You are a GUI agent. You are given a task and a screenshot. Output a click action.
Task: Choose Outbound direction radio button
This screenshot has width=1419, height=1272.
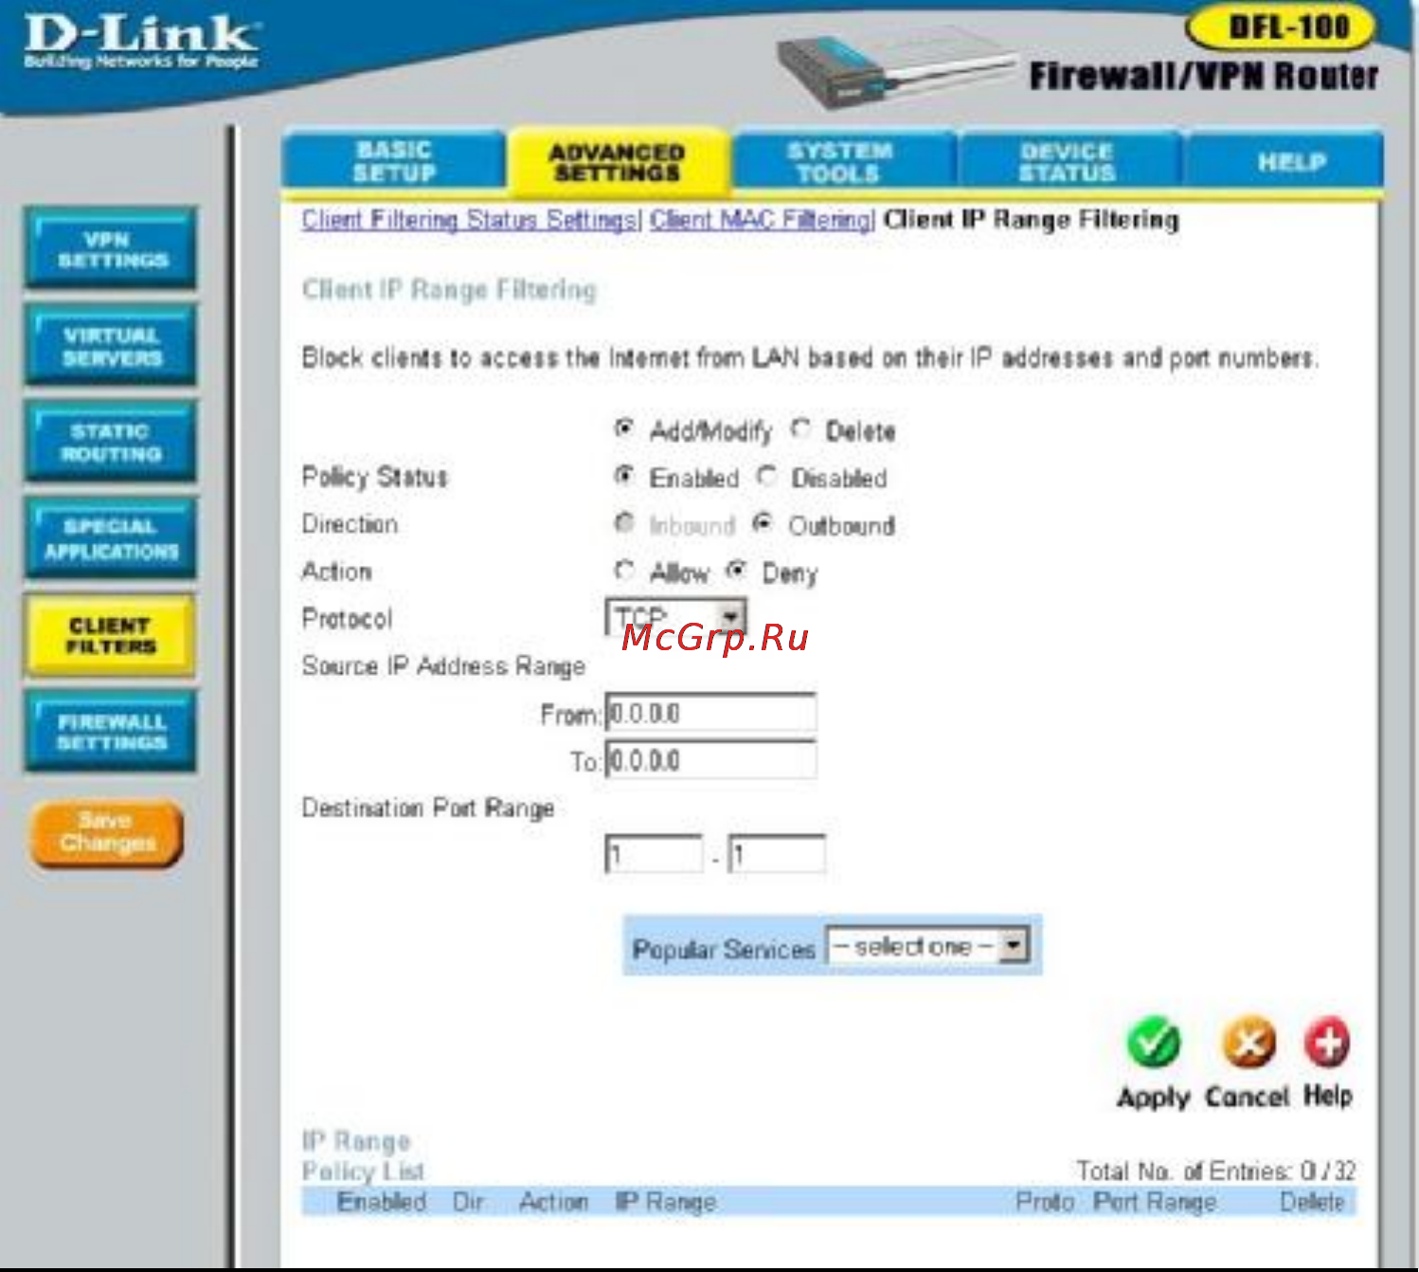point(763,522)
